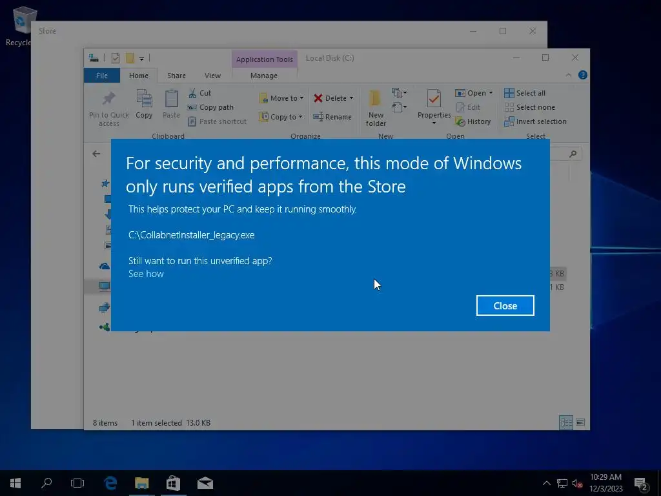Viewport: 661px width, 496px height.
Task: Click Invert selection
Action: point(535,121)
